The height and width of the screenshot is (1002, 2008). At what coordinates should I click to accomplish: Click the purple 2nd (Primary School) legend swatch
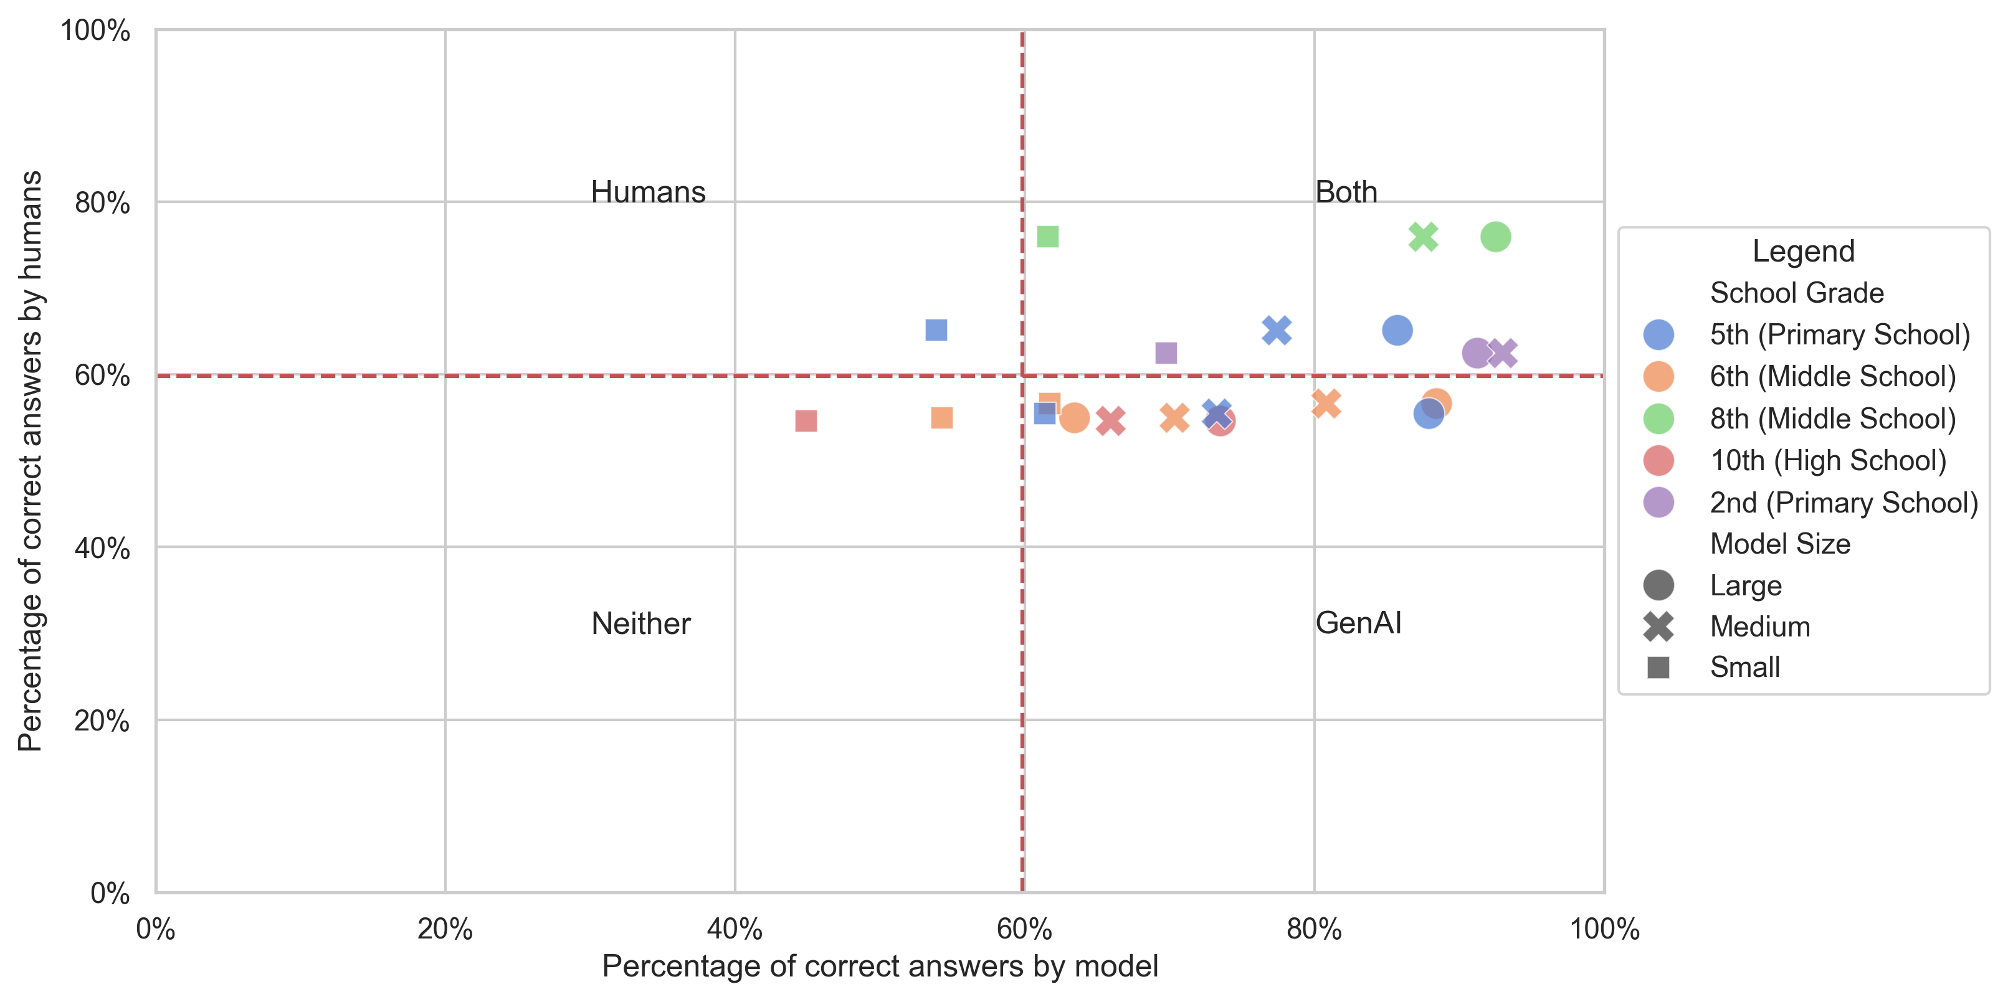[1658, 503]
